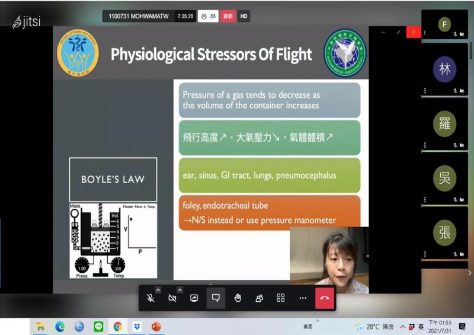Hang up the call with the red button
Screen dimensions: 474x335
(x=324, y=298)
